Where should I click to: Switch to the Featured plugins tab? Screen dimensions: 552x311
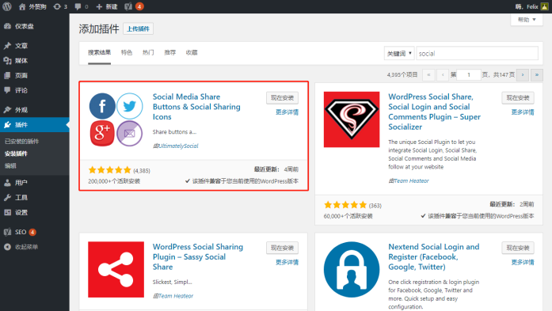point(127,52)
